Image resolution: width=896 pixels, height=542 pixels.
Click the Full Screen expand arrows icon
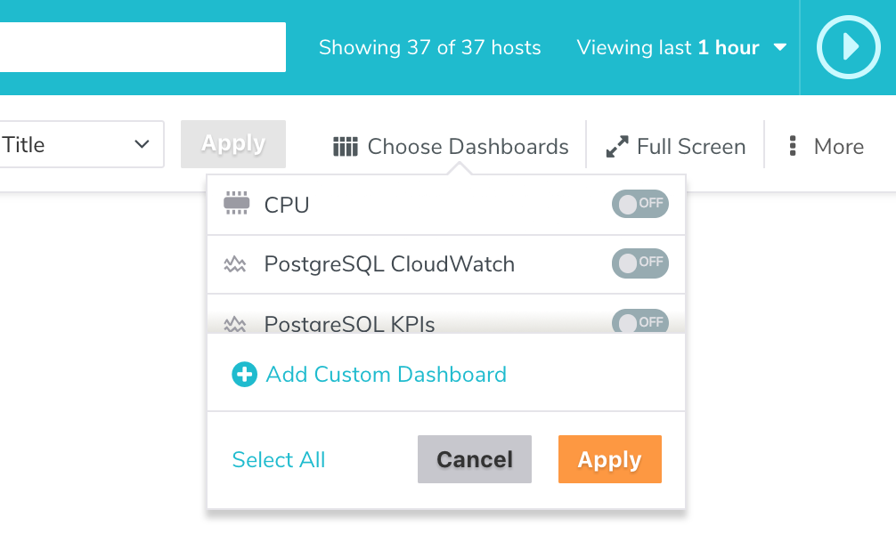pyautogui.click(x=617, y=147)
